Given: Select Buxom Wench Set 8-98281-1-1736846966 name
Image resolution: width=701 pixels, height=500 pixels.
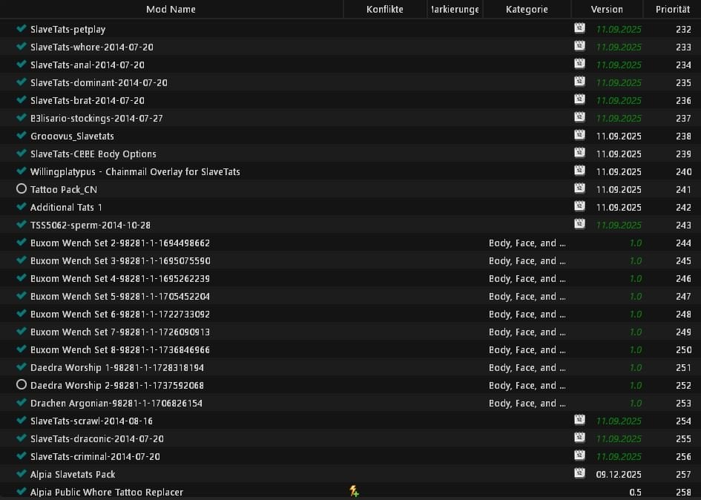Looking at the screenshot, I should [120, 349].
